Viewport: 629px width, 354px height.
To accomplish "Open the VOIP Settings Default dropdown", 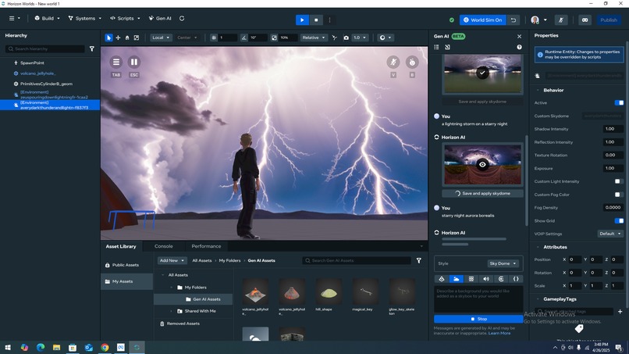I will click(x=610, y=234).
